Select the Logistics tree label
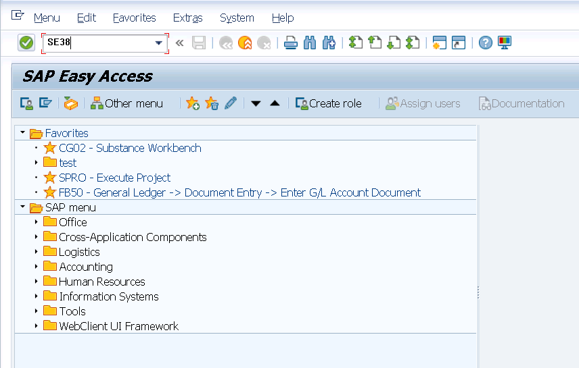Viewport: 579px width, 368px height. pos(79,252)
